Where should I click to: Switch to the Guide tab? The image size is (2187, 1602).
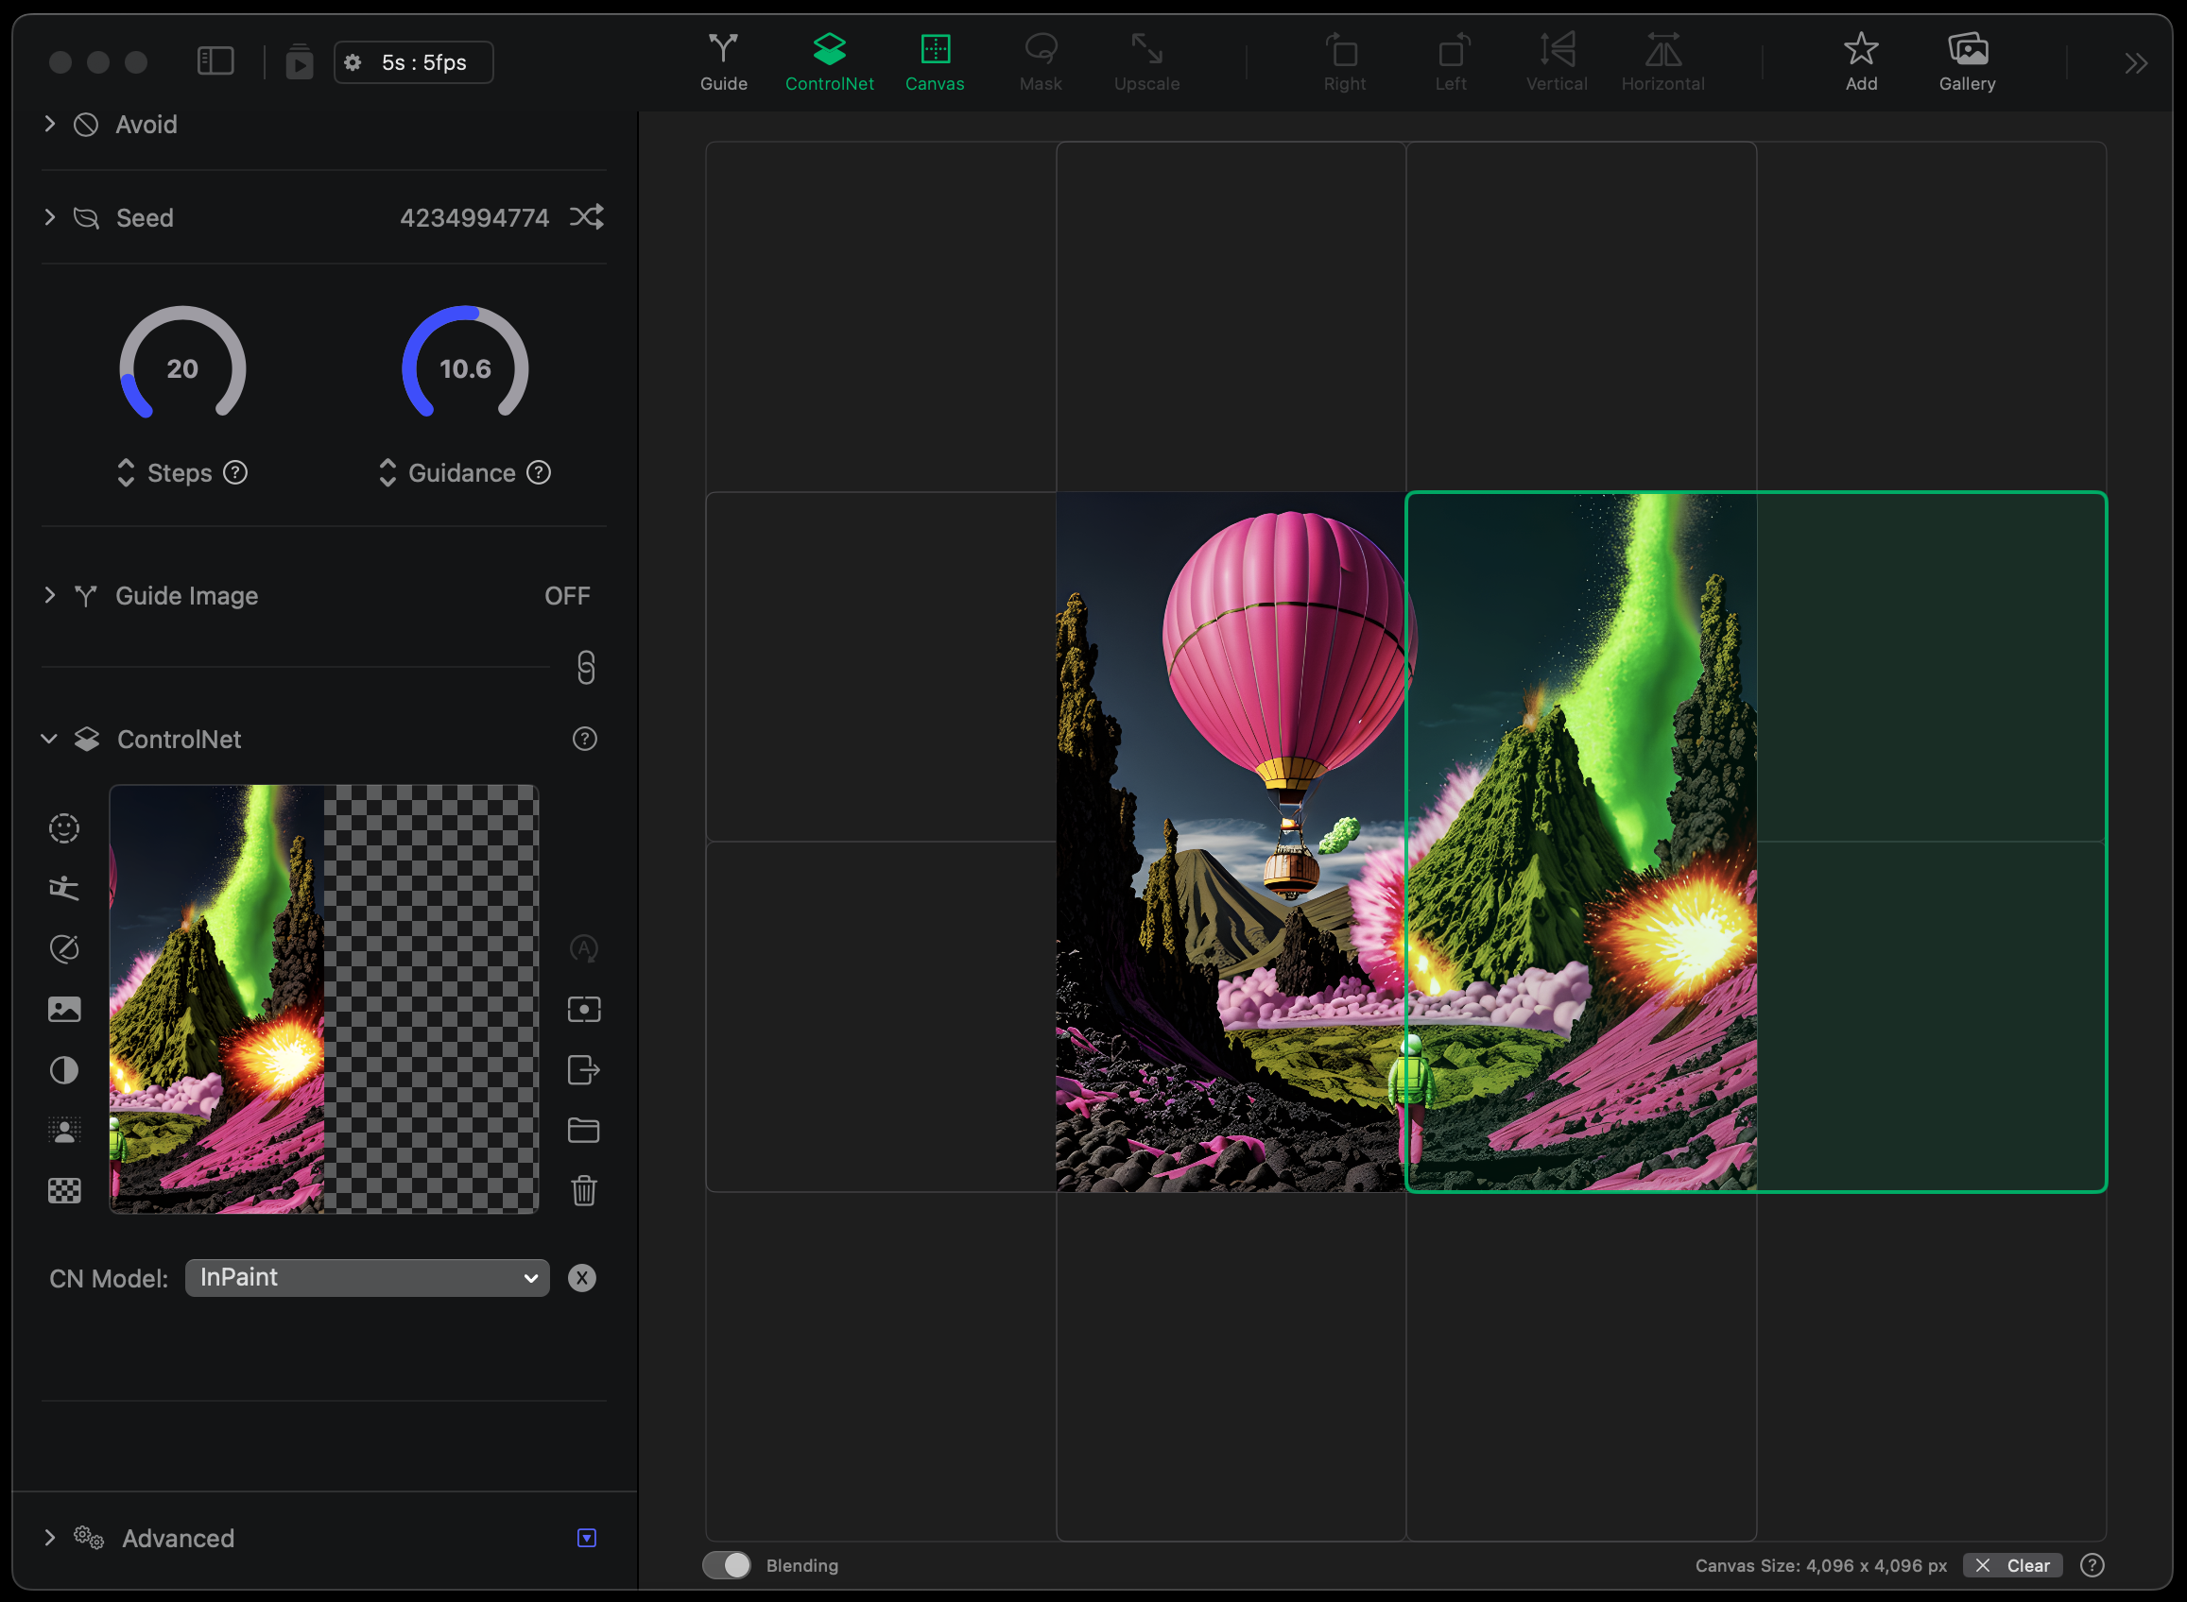(x=724, y=60)
